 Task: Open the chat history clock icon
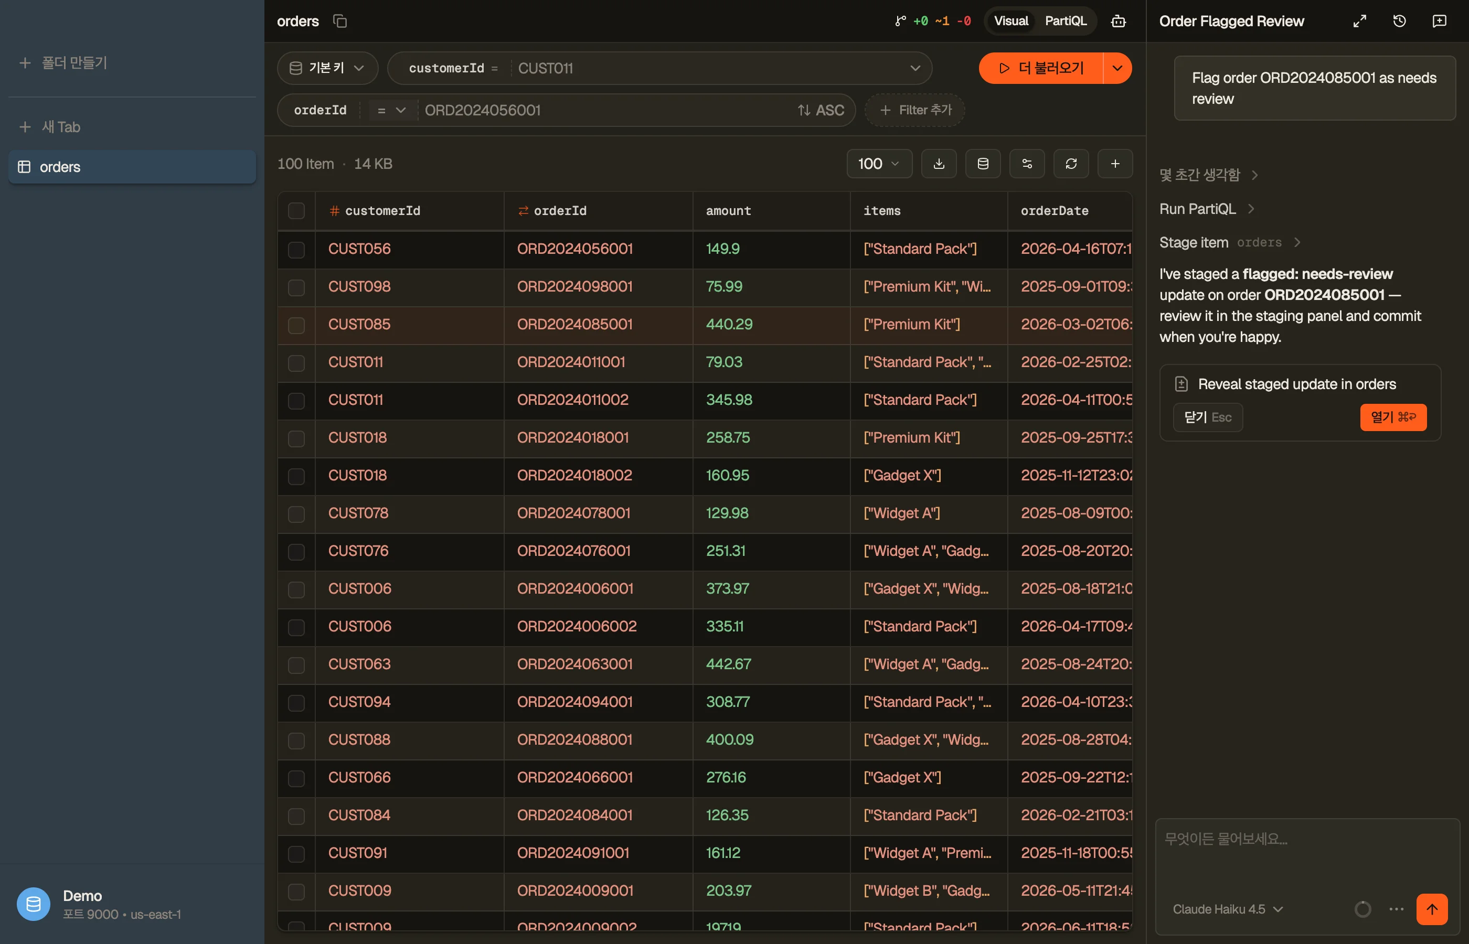click(1399, 22)
